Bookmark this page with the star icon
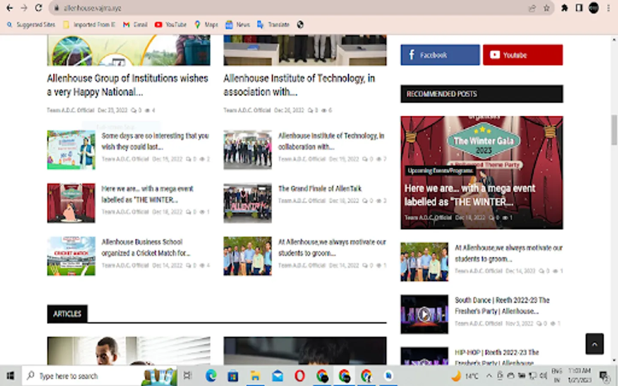Viewport: 618px width, 386px height. [546, 8]
